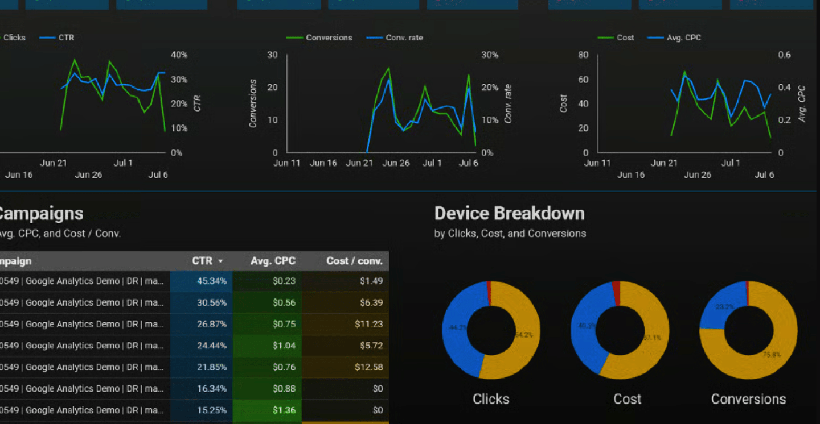Click the $1.36 Avg. CPC cell
The image size is (820, 424).
pos(267,410)
